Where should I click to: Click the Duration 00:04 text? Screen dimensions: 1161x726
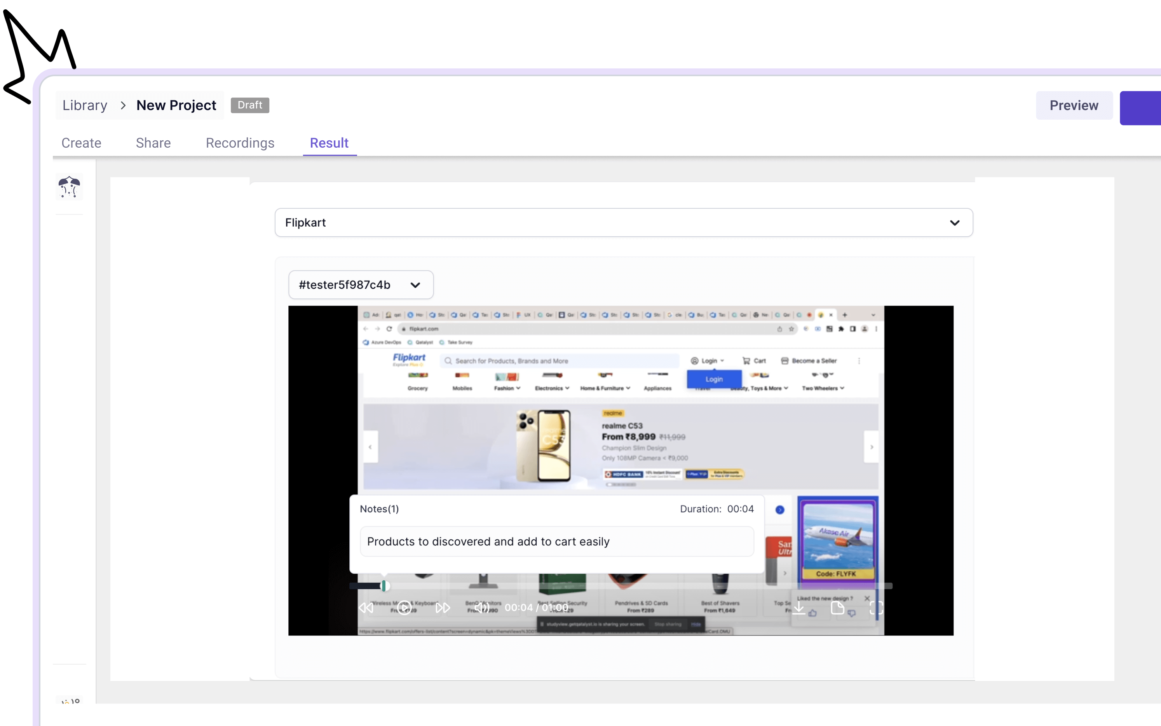(x=716, y=509)
